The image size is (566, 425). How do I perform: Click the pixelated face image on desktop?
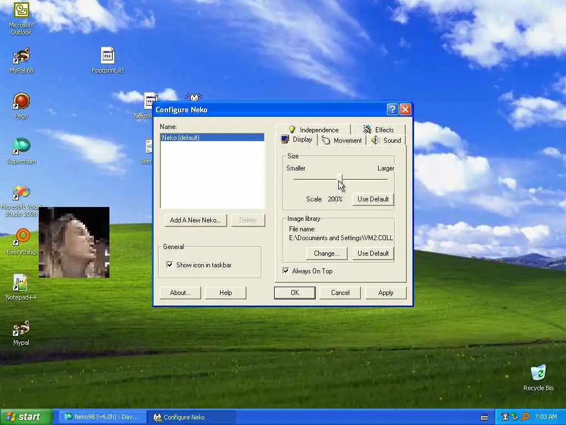74,242
